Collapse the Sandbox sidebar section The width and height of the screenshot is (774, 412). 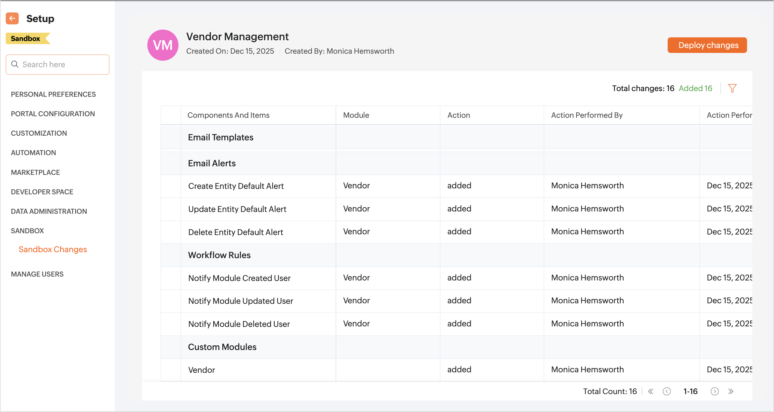tap(27, 231)
